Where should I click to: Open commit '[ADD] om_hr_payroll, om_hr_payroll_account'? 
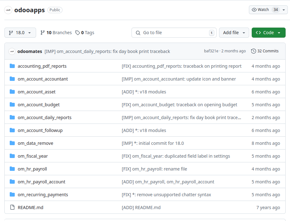[168, 182]
